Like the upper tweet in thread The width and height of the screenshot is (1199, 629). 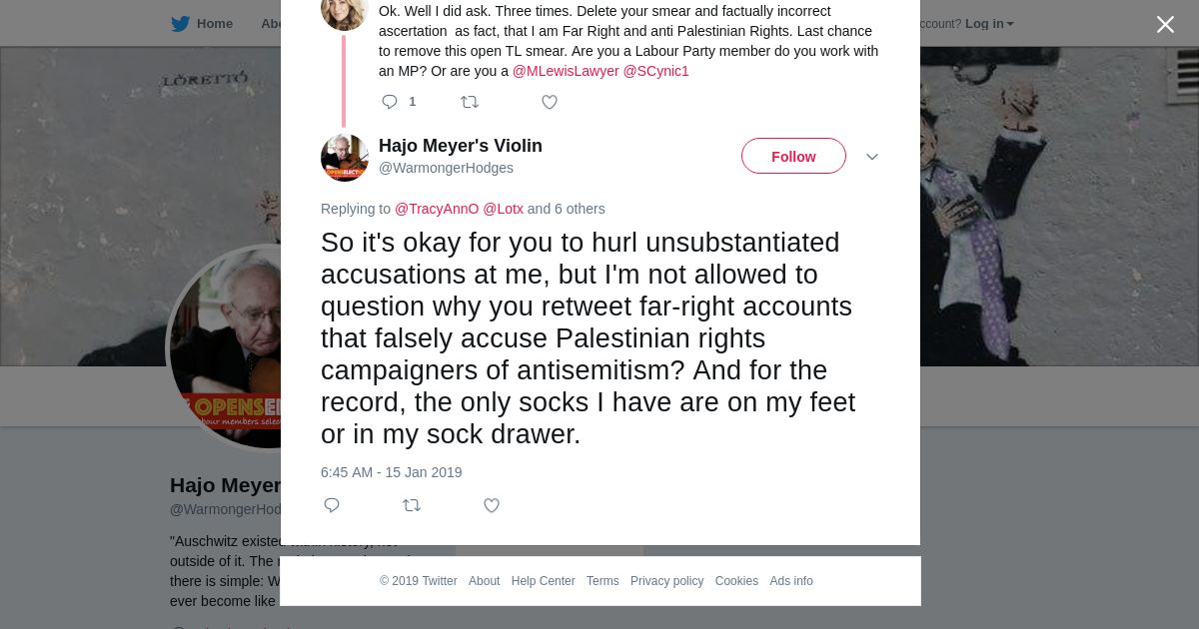click(550, 102)
